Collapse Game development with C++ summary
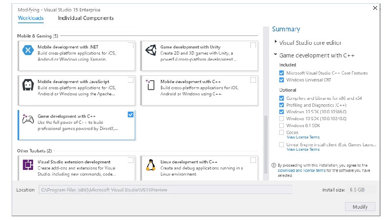 (x=276, y=55)
